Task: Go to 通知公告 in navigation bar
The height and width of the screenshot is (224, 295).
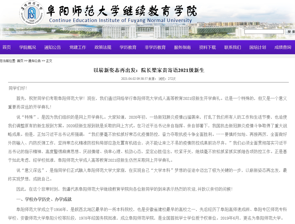Action: pos(53,47)
